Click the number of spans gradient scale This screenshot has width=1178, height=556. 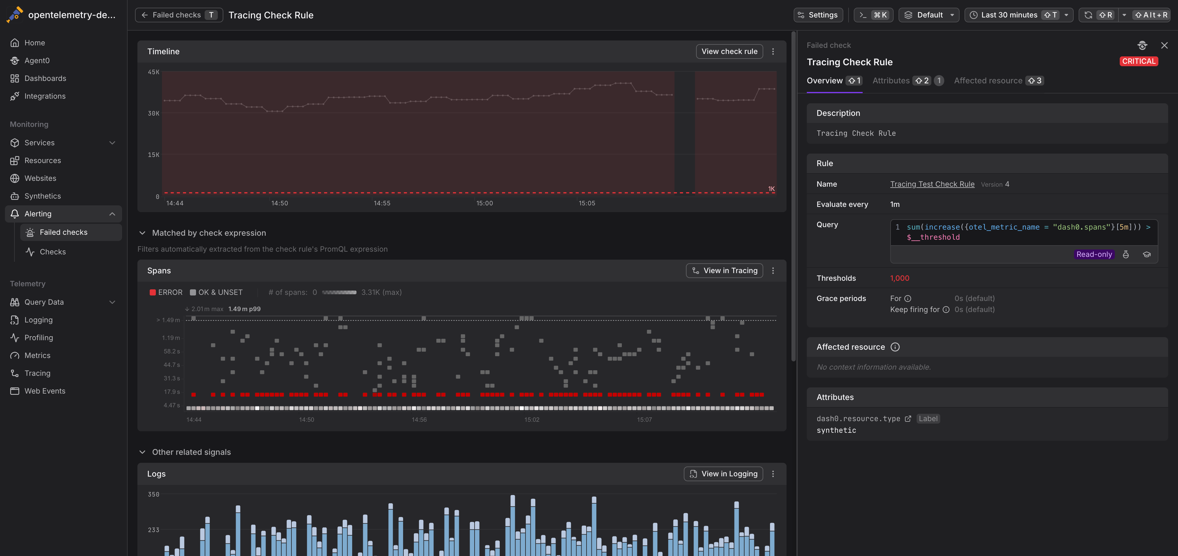click(x=339, y=292)
